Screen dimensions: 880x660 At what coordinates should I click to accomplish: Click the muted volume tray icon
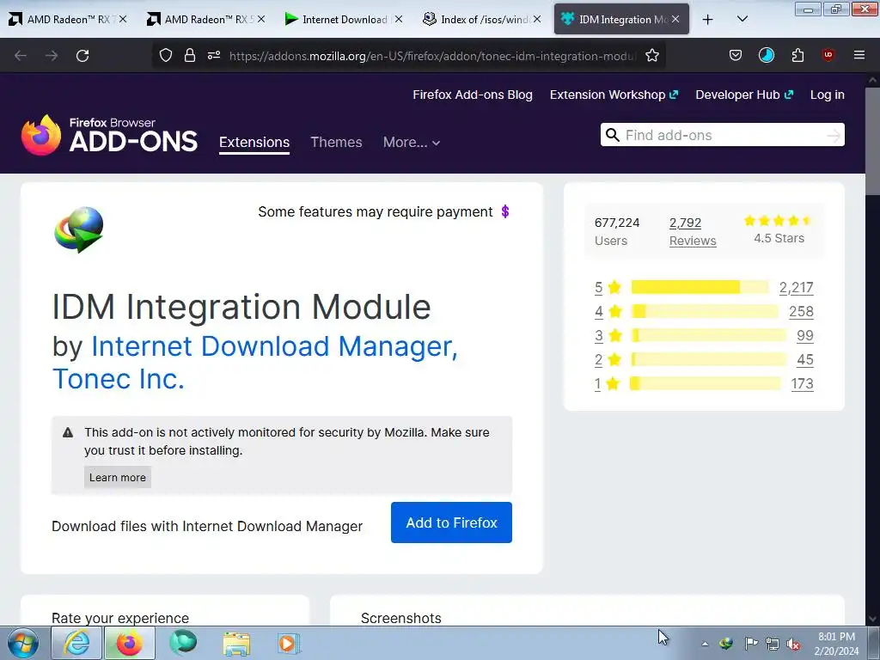[x=793, y=644]
